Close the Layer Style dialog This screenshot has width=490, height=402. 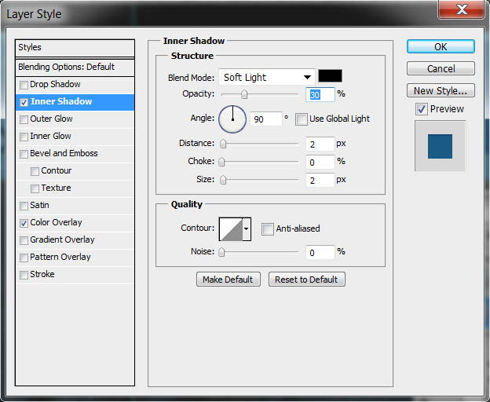point(461,9)
